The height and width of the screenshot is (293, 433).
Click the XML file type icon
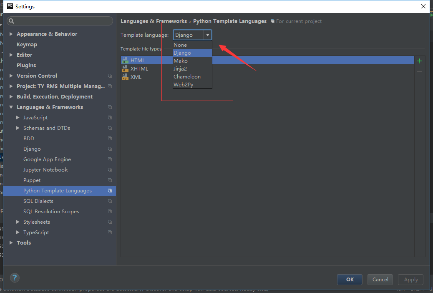point(126,77)
